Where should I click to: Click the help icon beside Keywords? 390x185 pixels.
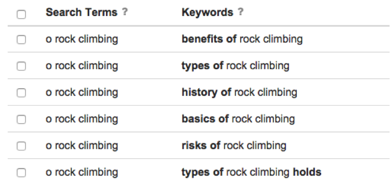(x=240, y=12)
